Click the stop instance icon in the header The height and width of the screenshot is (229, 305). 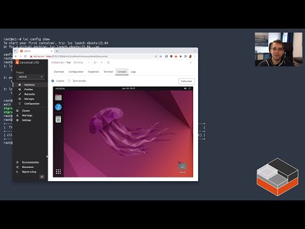coord(108,62)
